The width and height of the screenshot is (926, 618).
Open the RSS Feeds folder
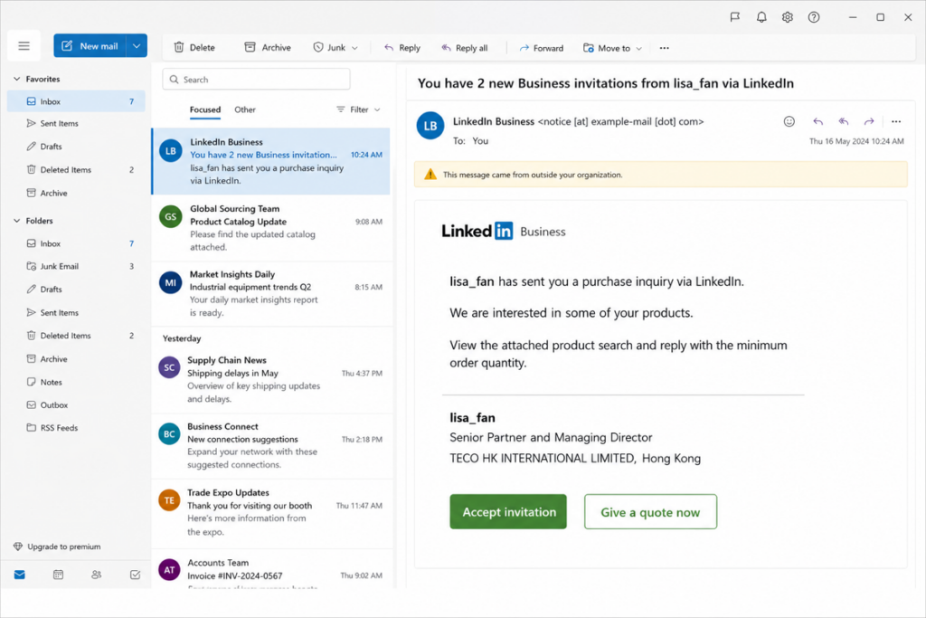[76, 428]
